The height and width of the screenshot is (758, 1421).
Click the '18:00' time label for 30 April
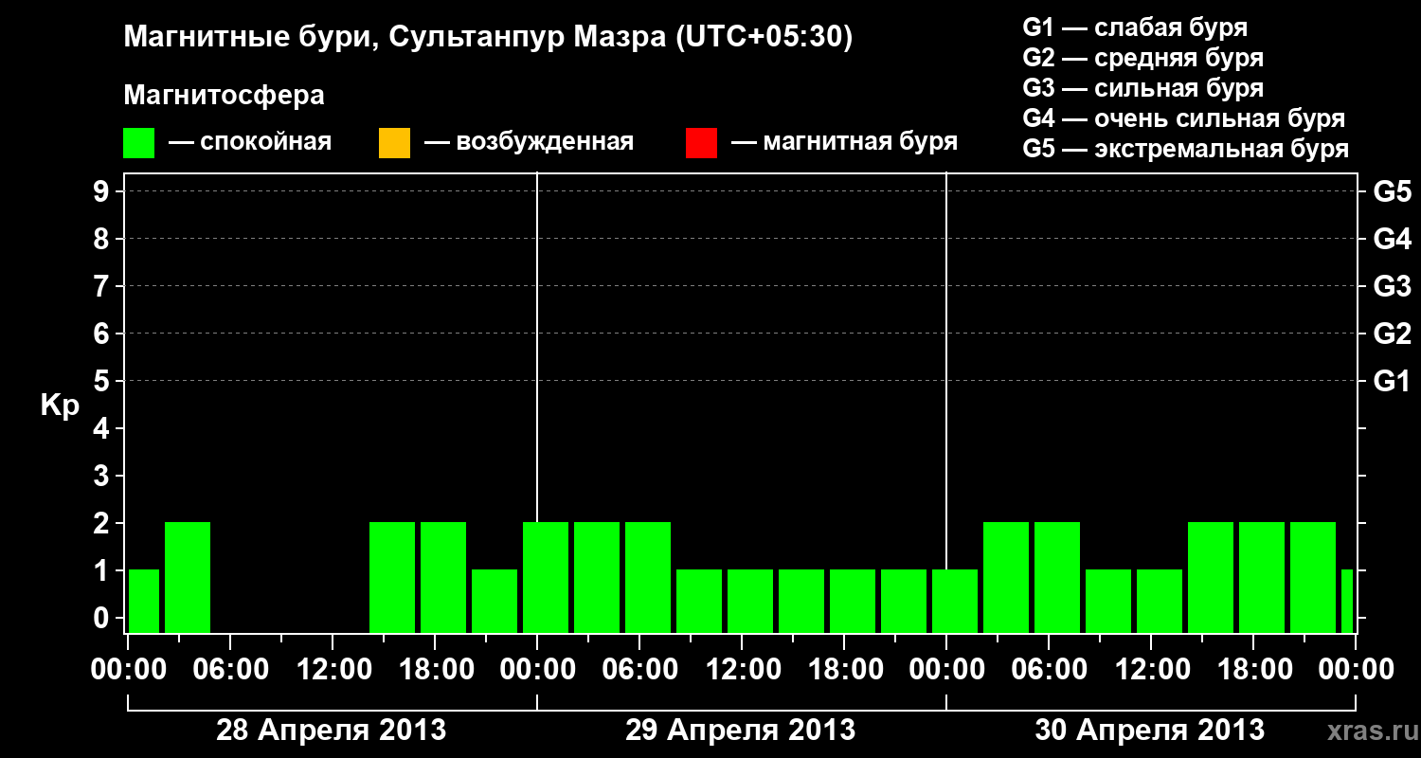coord(1253,669)
